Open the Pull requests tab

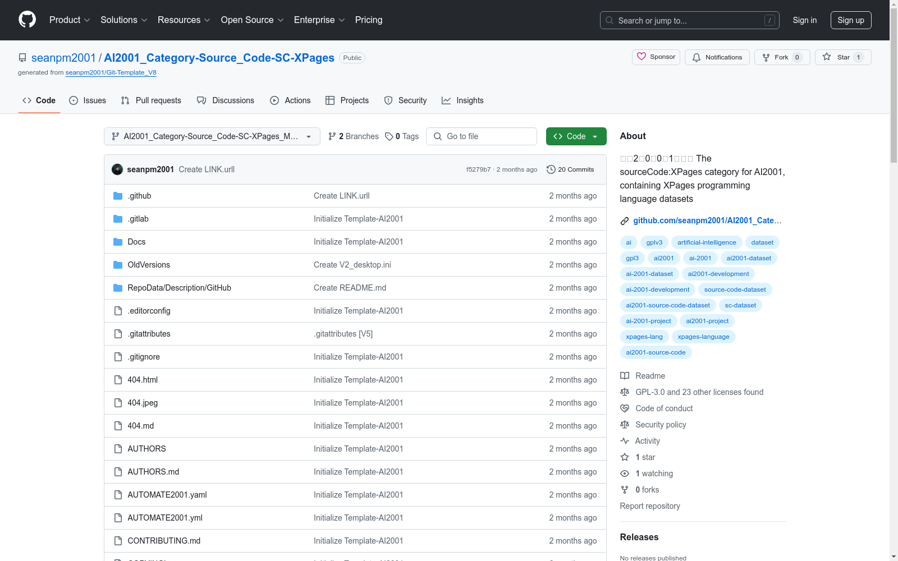[151, 100]
